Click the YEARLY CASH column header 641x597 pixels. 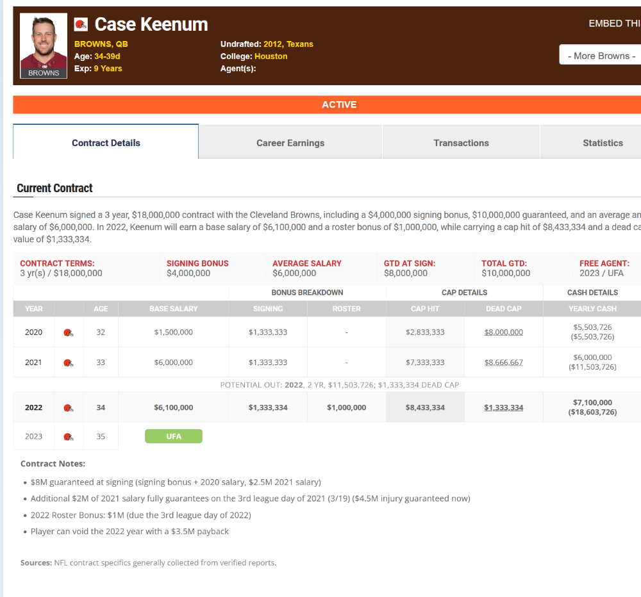pos(592,309)
